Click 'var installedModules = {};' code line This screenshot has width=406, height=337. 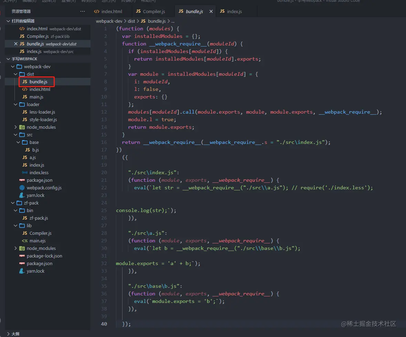click(161, 36)
